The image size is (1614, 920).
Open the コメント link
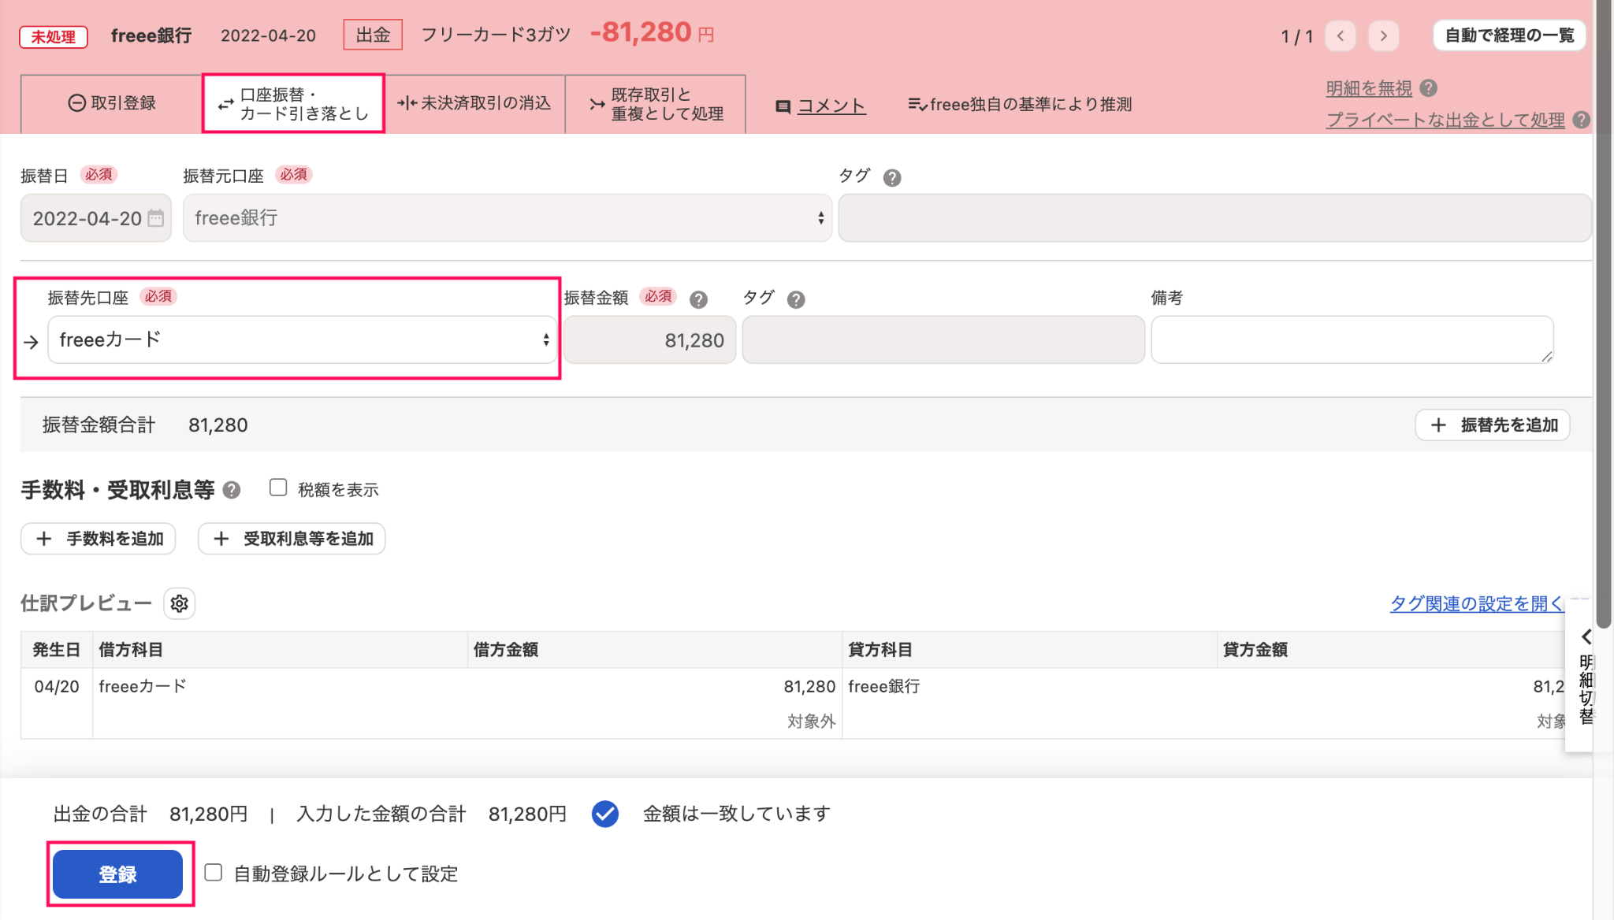[x=831, y=106]
